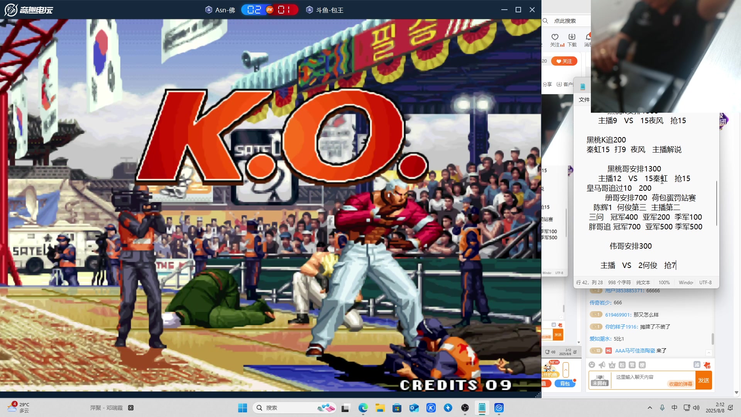
Task: Open the emoji smiley picker
Action: click(x=592, y=365)
